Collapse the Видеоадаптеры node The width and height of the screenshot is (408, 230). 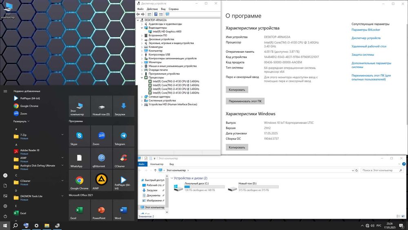142,28
